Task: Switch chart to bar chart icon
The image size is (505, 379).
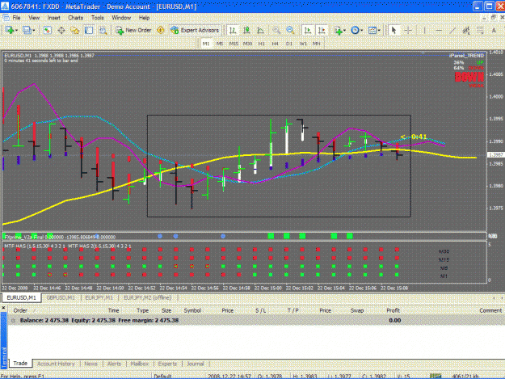Action: [233, 30]
